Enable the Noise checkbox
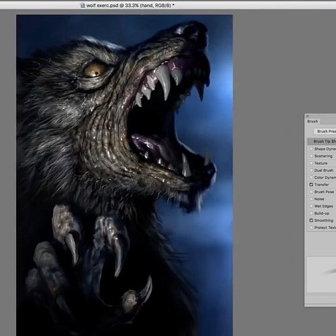 tap(311, 199)
